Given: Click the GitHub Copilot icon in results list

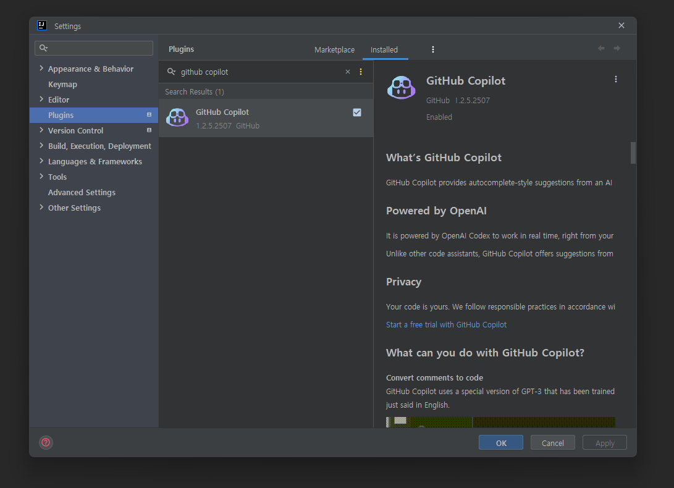Looking at the screenshot, I should [177, 117].
